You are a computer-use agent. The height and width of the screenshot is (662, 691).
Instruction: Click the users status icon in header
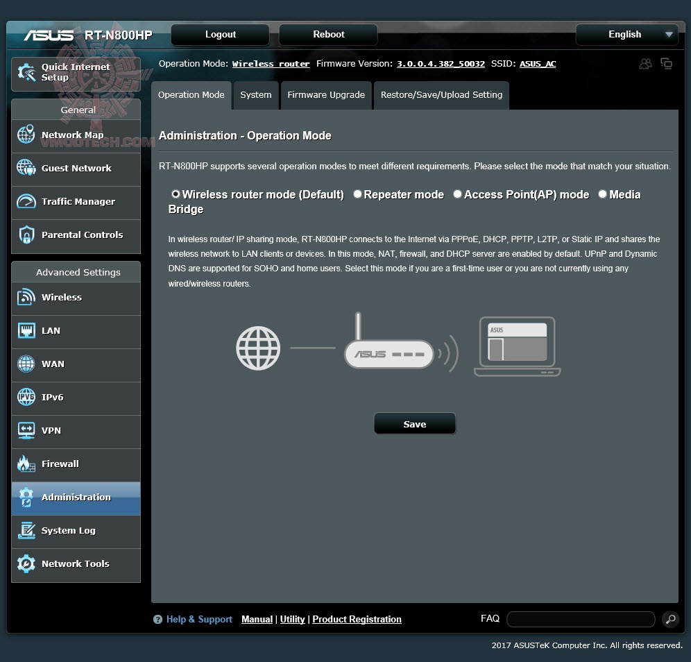point(646,64)
